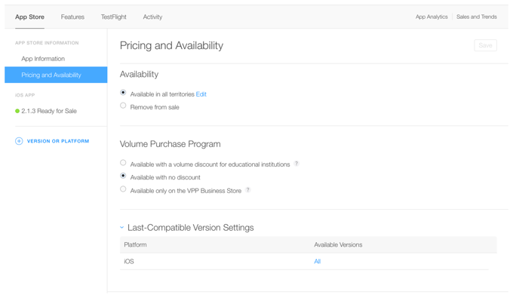
Task: Select Available in all territories radio button
Action: click(123, 93)
